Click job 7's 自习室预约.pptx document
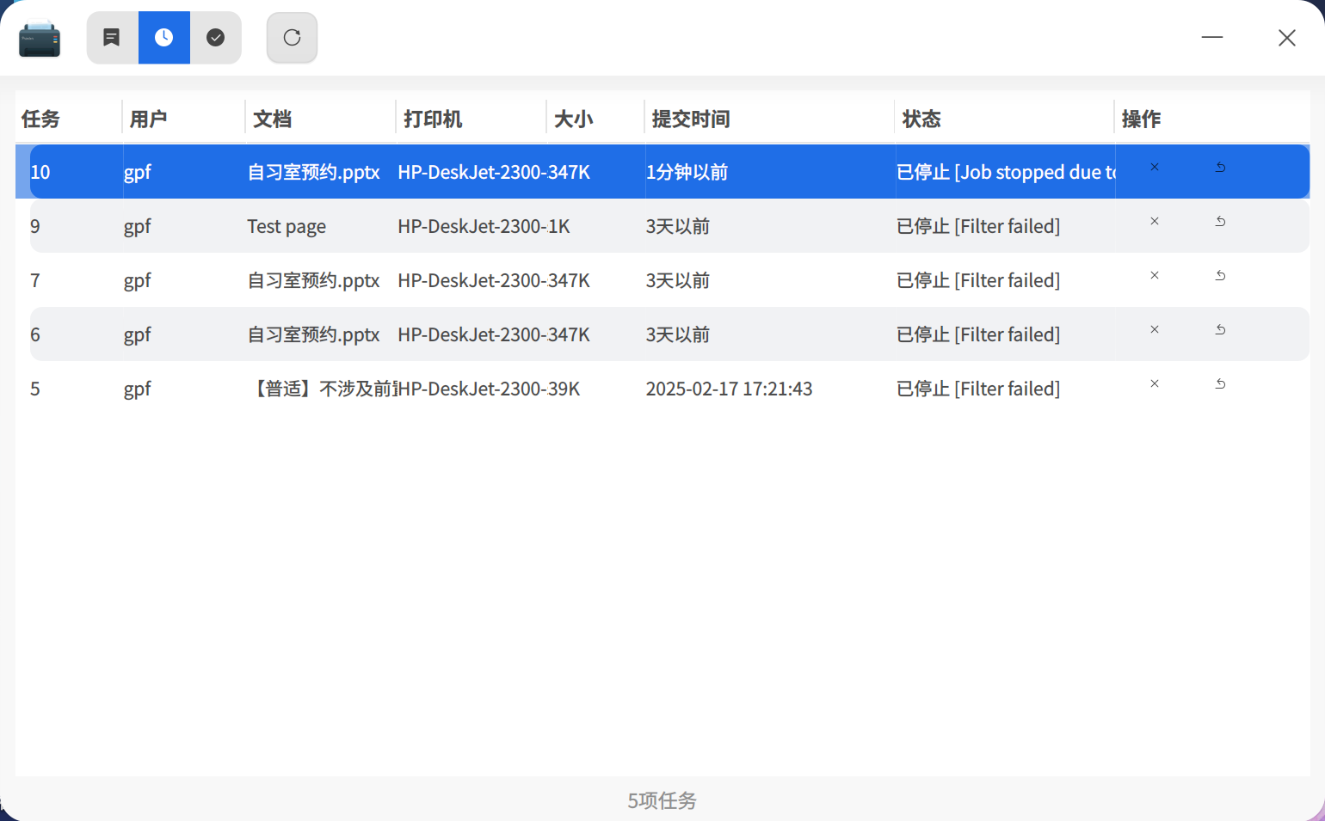Viewport: 1325px width, 821px height. point(313,280)
